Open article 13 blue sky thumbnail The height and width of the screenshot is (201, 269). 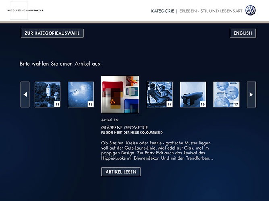[x=81, y=94]
